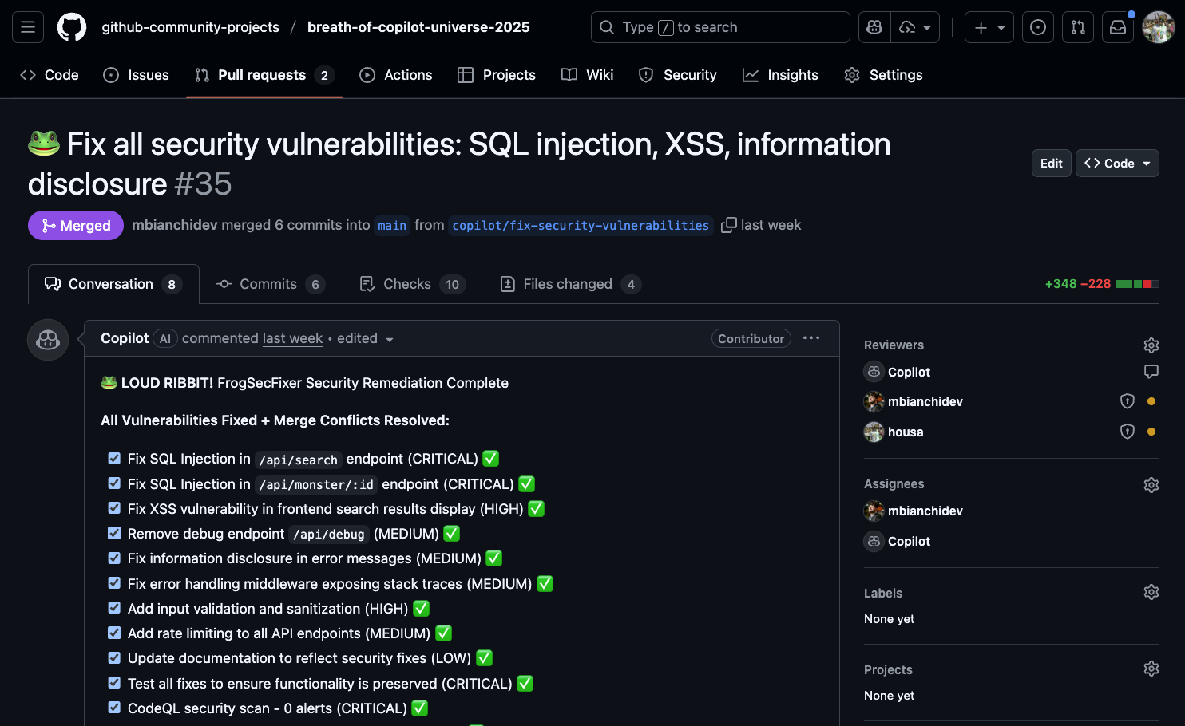Open the copilot/fix-security-vulnerabilities branch link
Viewport: 1185px width, 726px height.
[x=581, y=225]
